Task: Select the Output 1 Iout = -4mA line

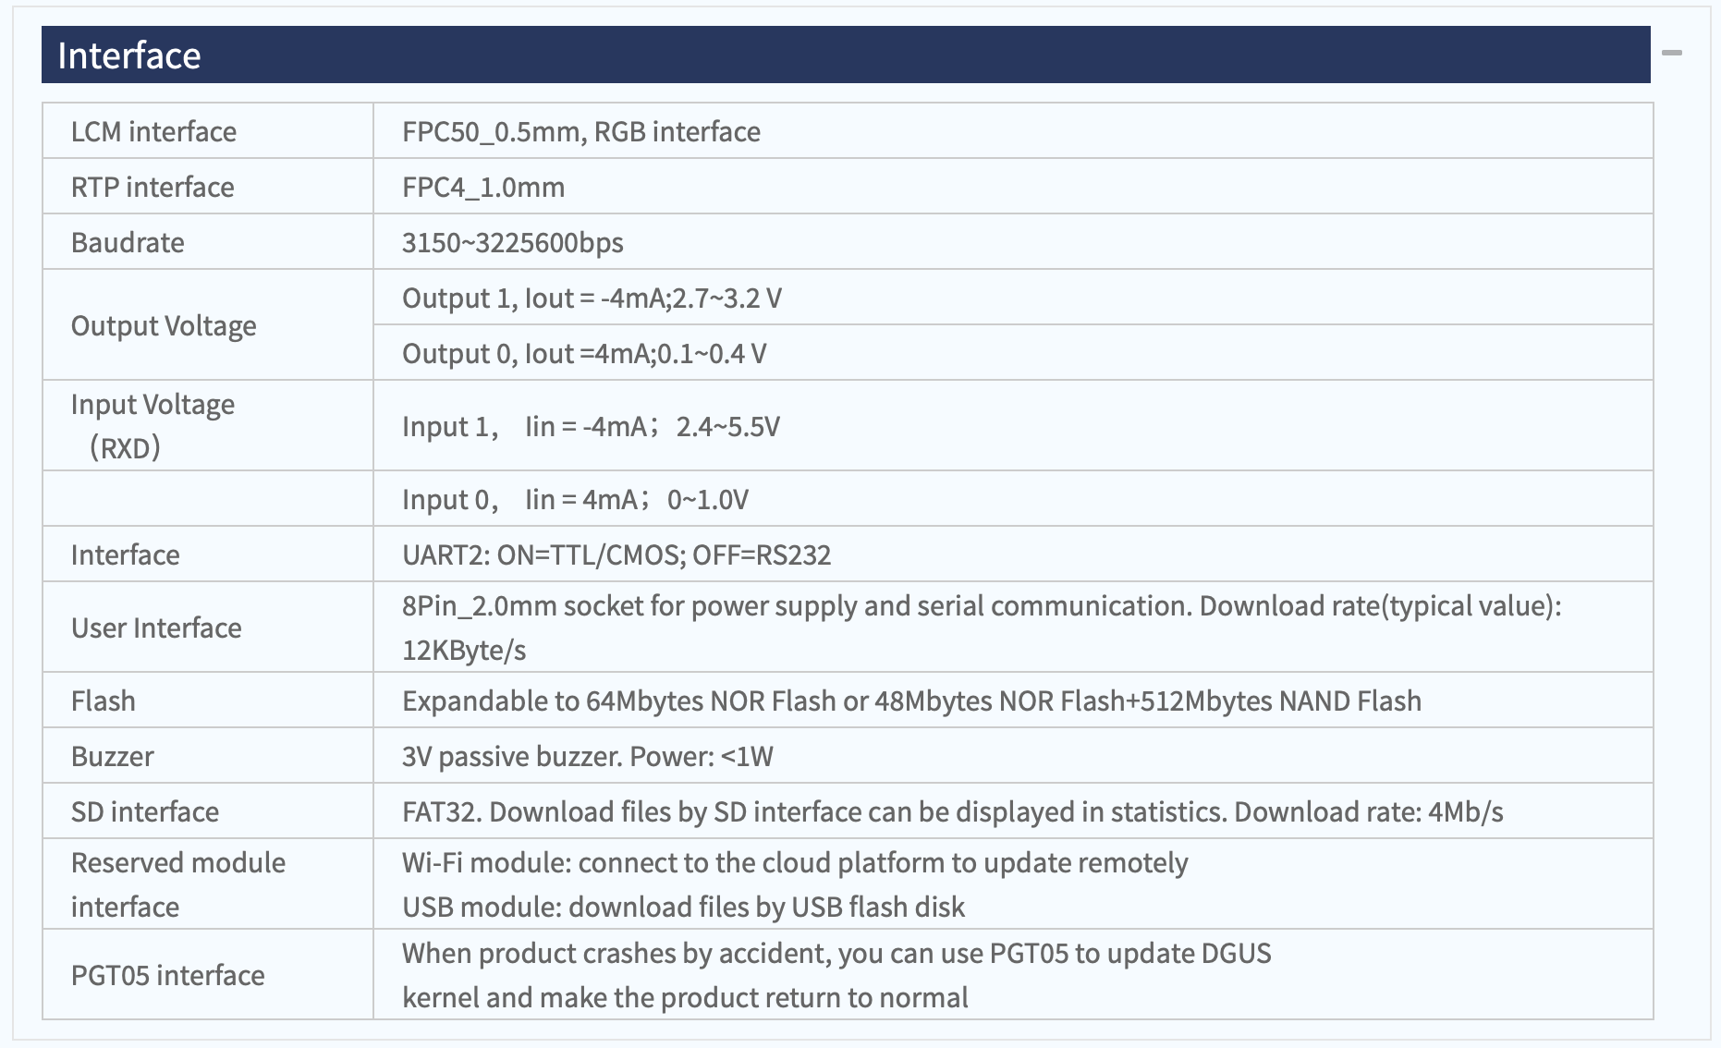Action: click(592, 298)
